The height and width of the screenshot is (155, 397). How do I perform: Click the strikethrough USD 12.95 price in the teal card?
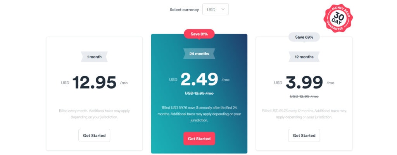coord(199,94)
